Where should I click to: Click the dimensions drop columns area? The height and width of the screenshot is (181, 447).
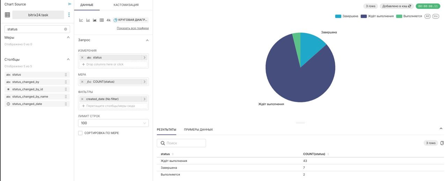tap(113, 64)
